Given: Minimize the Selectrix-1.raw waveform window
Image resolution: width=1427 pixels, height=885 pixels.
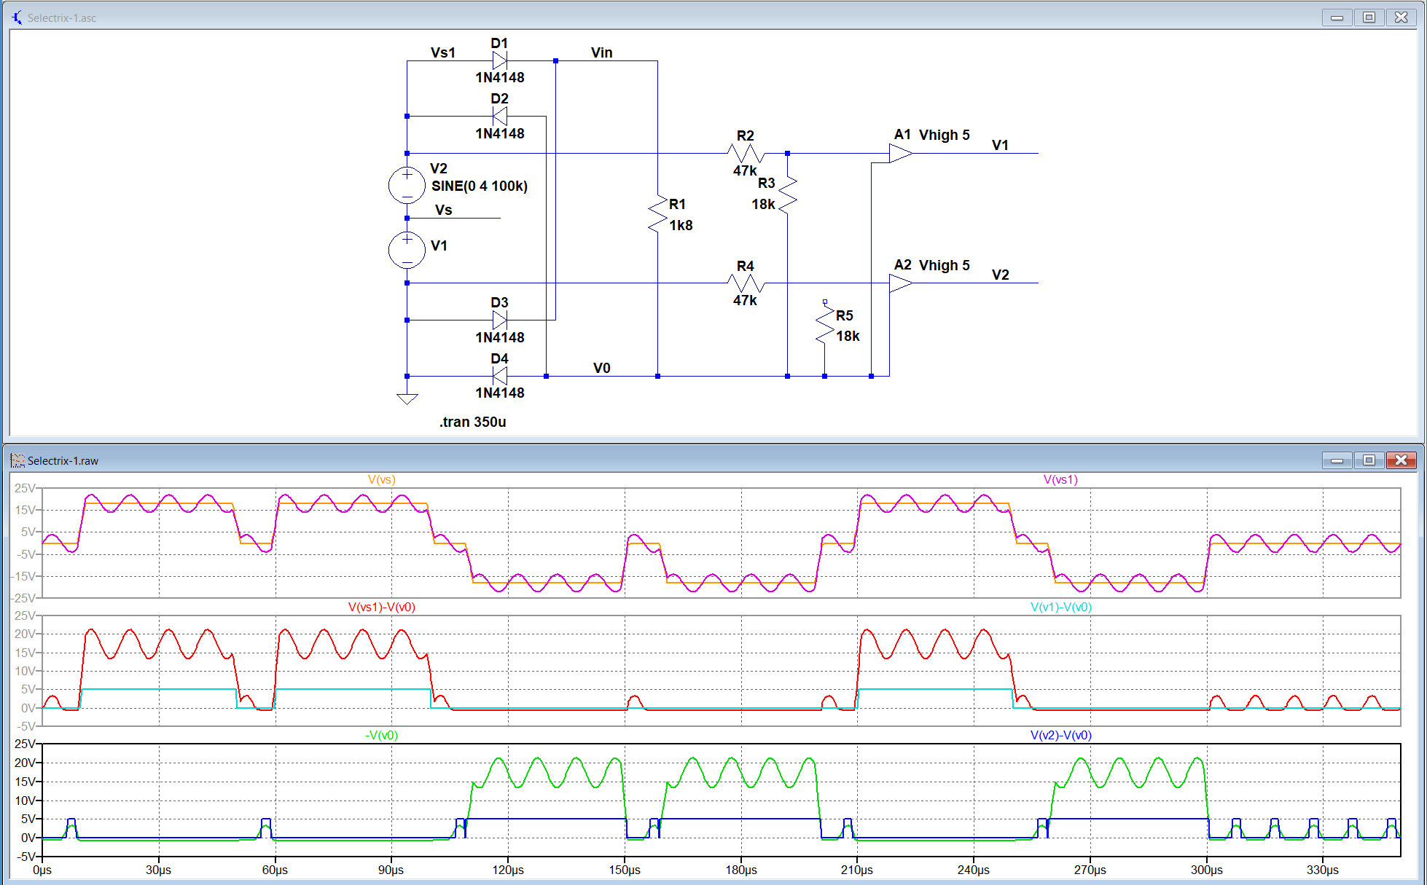Looking at the screenshot, I should [x=1337, y=460].
